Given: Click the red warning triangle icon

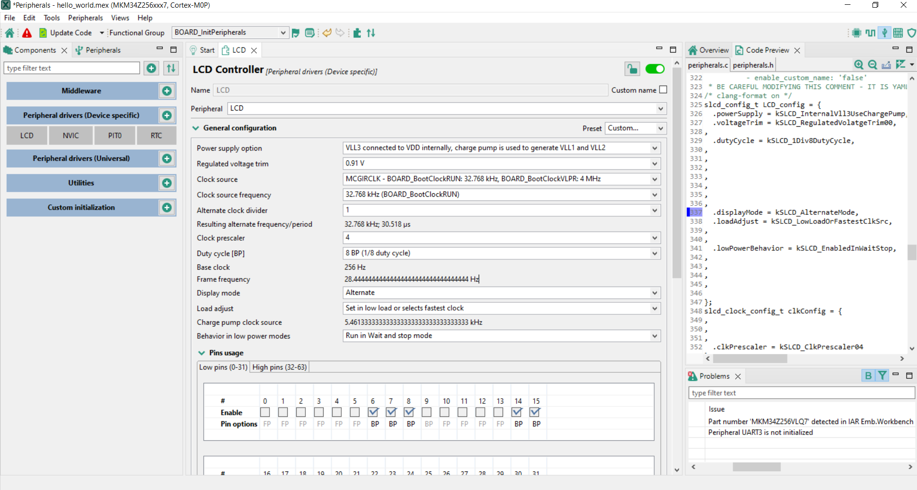Looking at the screenshot, I should (27, 33).
